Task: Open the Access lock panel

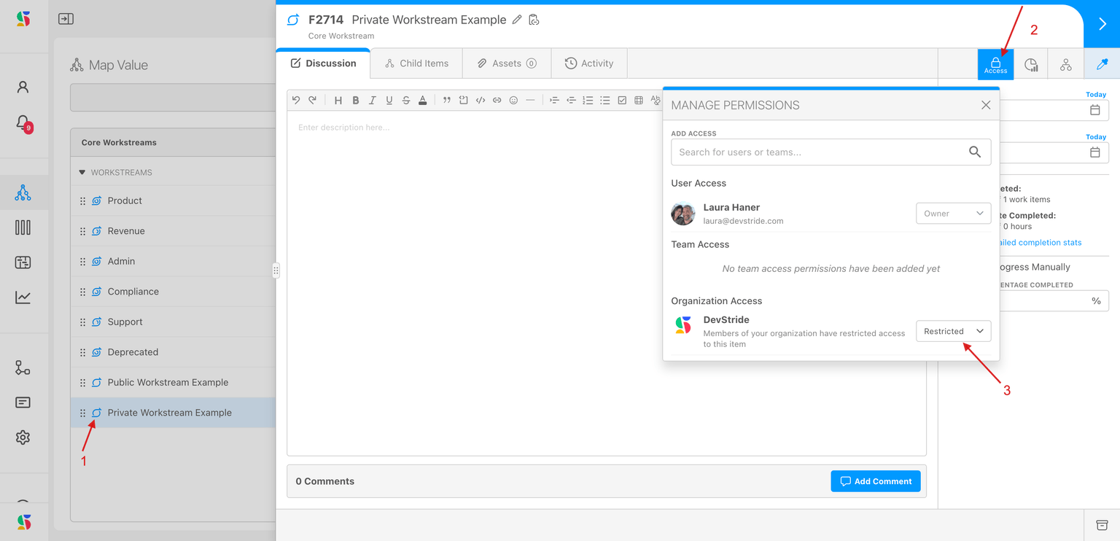Action: pos(995,64)
